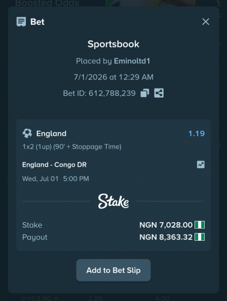227x301 pixels.
Task: Click the bet receipt icon
Action: click(x=21, y=22)
